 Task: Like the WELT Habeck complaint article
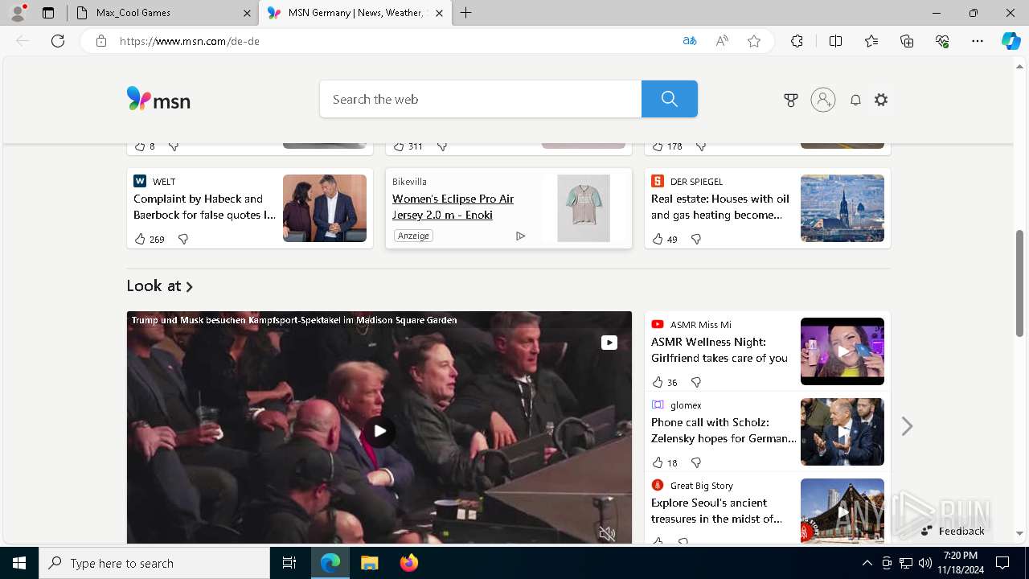(140, 239)
